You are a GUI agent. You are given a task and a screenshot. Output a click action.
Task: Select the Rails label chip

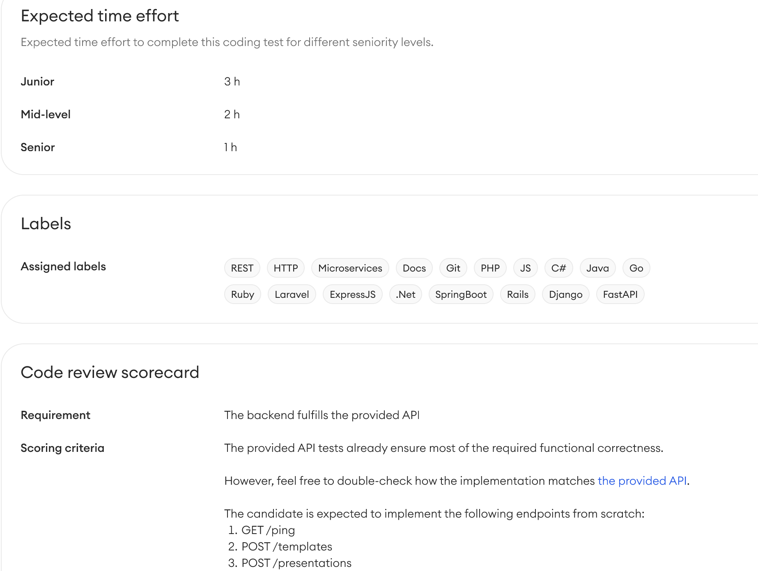[x=518, y=295]
